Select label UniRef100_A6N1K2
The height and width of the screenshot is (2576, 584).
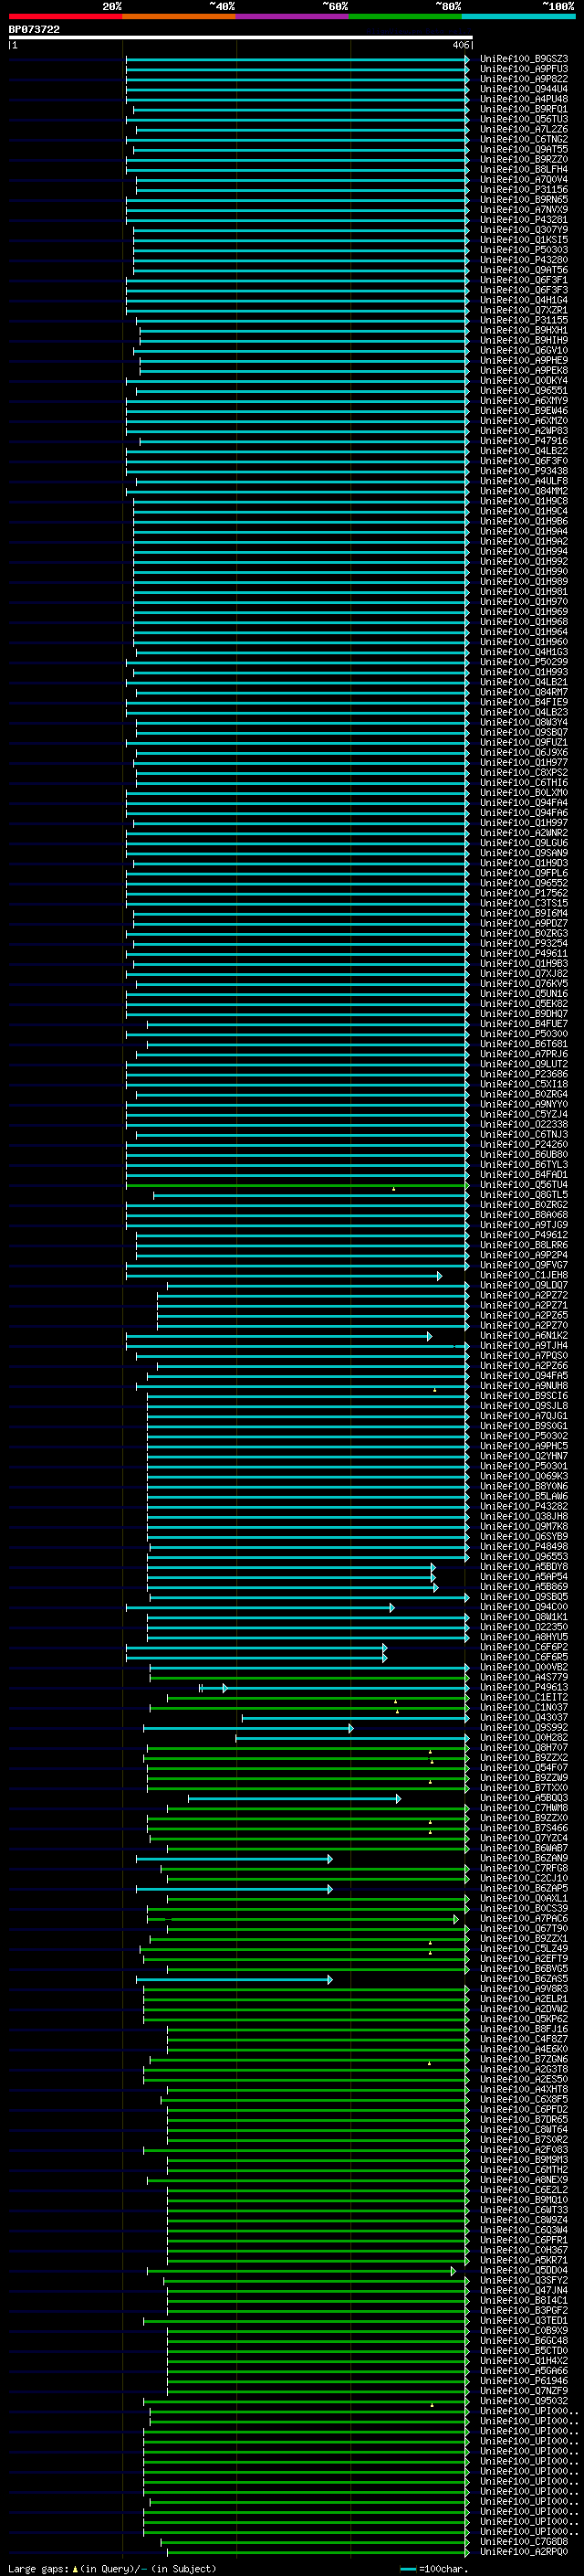[x=524, y=1335]
